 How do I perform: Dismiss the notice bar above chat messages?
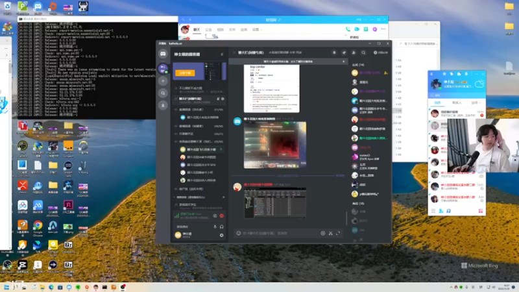pos(344,61)
